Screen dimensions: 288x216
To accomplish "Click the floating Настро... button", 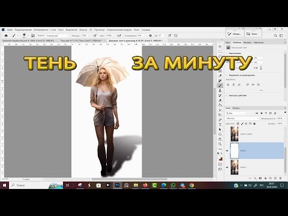I will coord(235,34).
